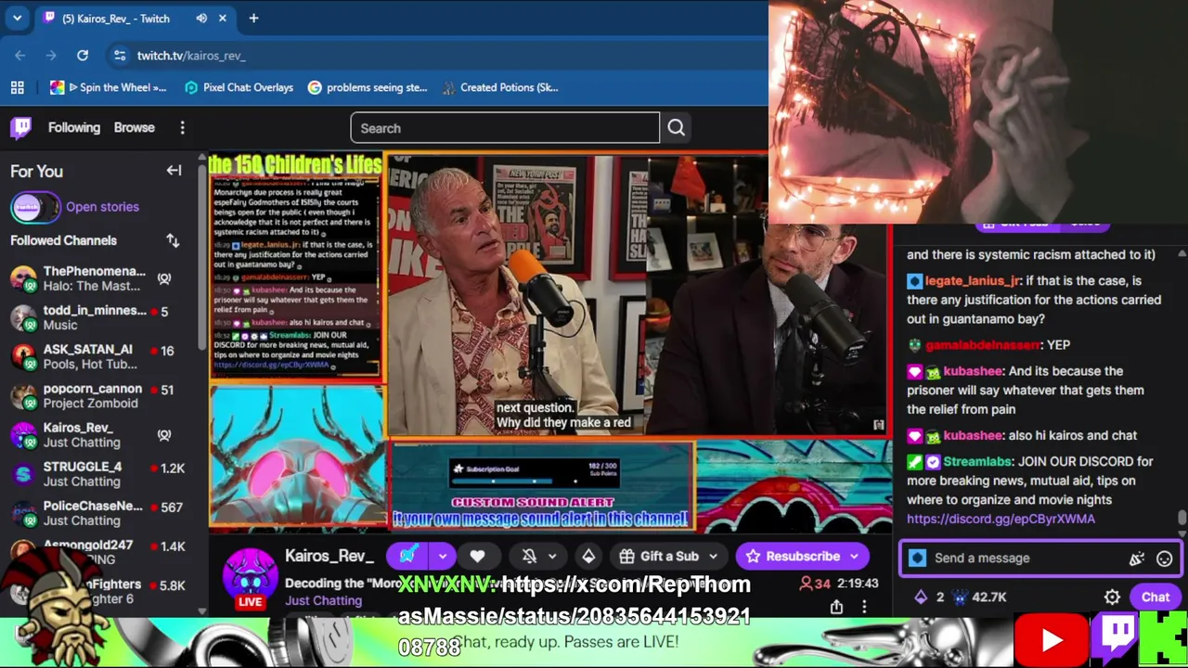The width and height of the screenshot is (1188, 668).
Task: Click the heart follow button
Action: (477, 557)
